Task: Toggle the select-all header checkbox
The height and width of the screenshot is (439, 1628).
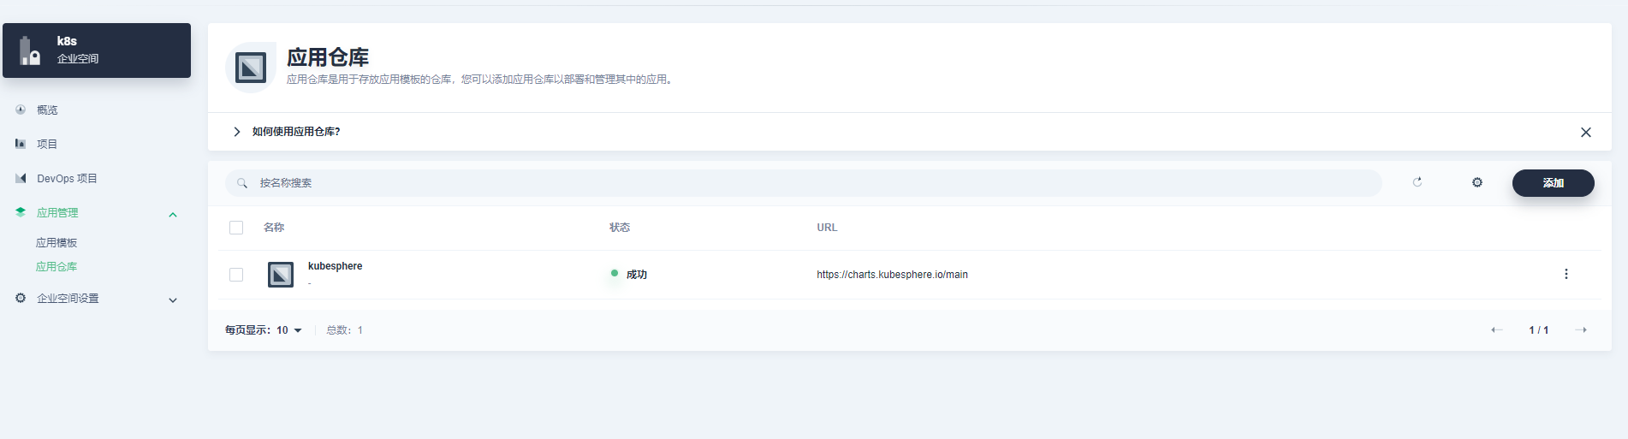Action: (236, 228)
